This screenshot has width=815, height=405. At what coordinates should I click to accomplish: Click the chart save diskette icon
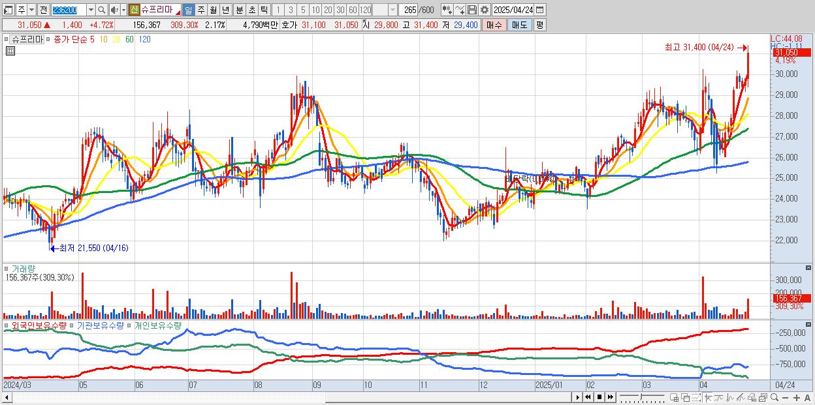(472, 10)
